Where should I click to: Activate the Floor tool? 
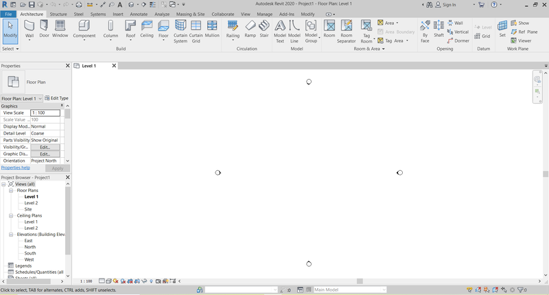pos(163,29)
